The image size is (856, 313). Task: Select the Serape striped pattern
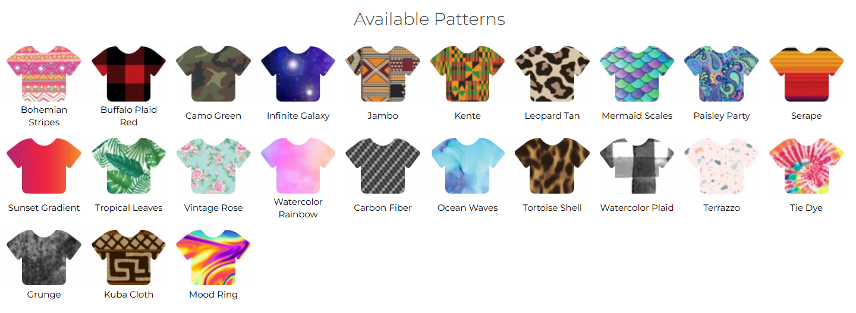(x=806, y=74)
